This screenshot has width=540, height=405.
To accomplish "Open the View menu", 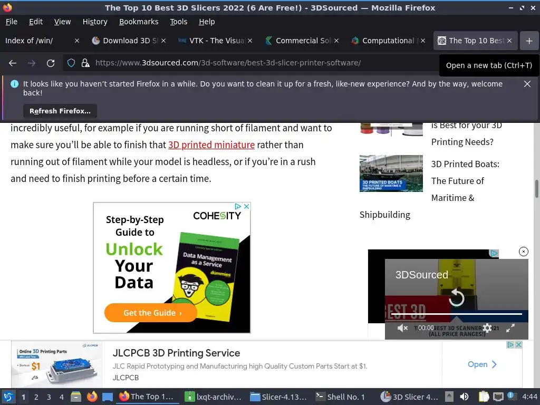I will point(62,22).
